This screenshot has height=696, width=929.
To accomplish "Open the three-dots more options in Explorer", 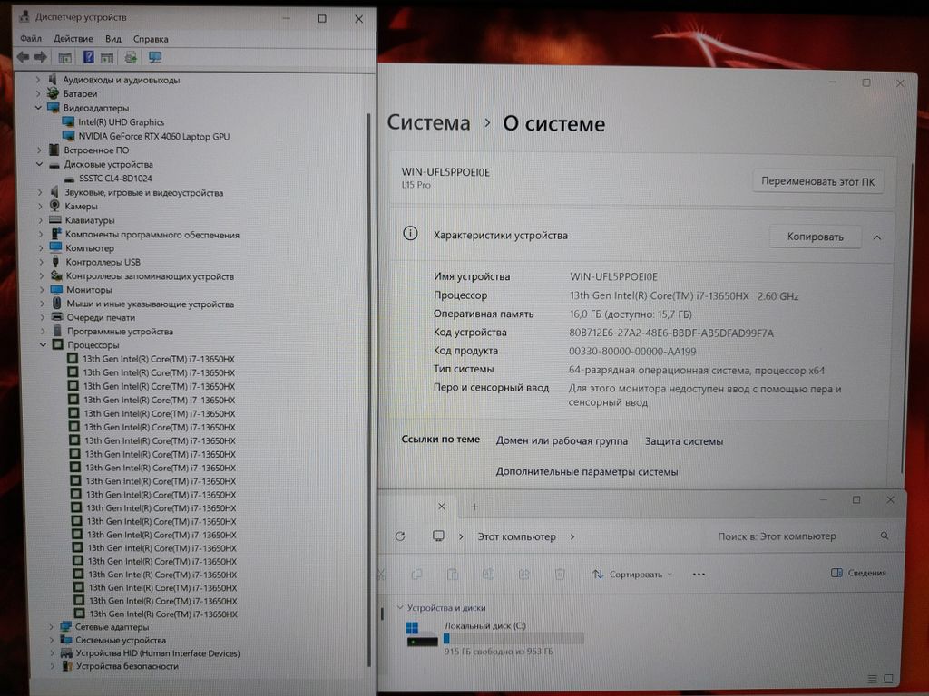I will coord(699,574).
